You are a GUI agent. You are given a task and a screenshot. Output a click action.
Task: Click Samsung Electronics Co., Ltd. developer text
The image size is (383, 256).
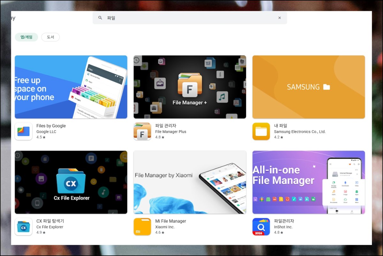coord(300,132)
